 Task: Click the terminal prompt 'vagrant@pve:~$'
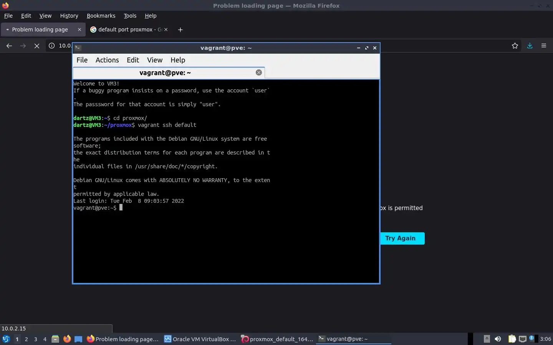pos(95,208)
